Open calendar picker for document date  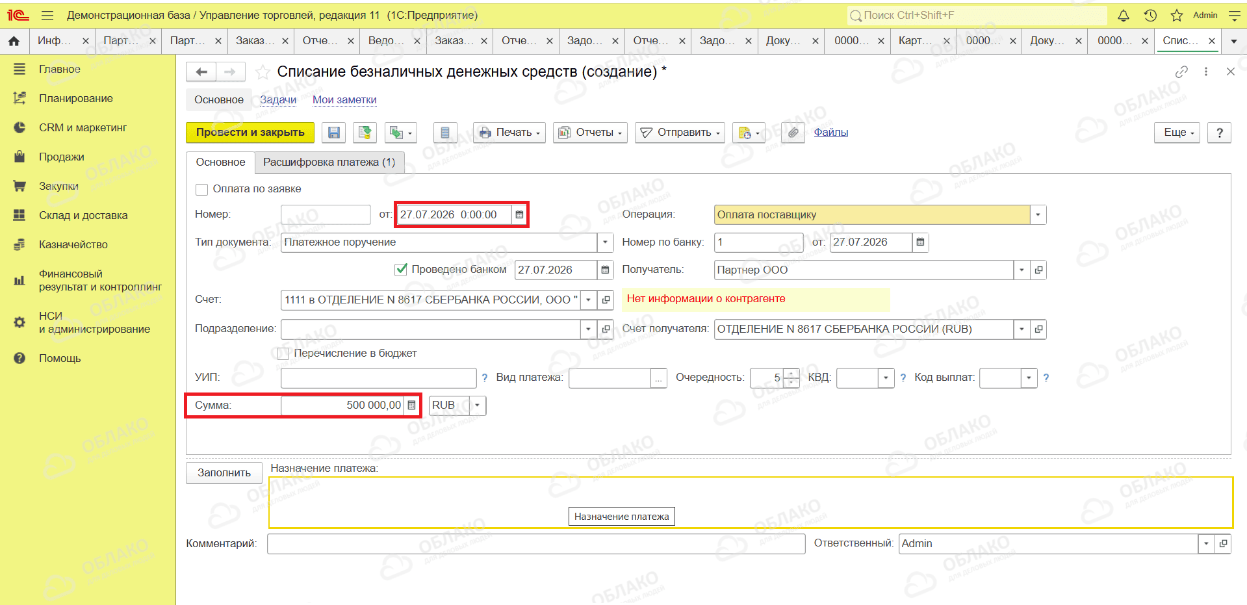tap(519, 214)
